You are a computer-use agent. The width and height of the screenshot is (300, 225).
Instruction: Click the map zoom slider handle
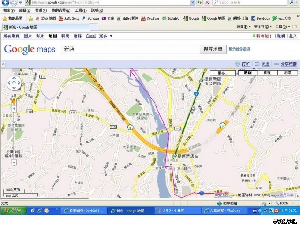coord(14,123)
